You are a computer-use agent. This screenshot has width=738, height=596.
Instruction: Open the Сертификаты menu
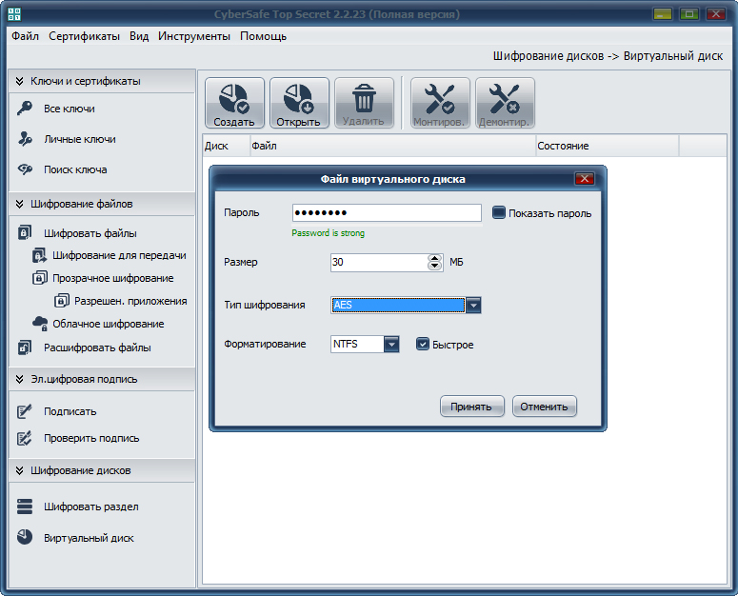tap(84, 36)
